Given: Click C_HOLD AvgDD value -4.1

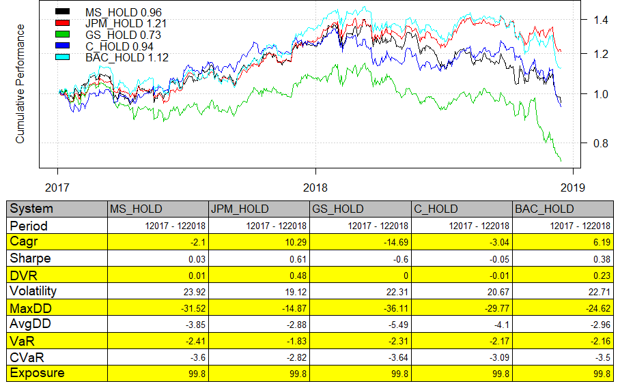Looking at the screenshot, I should (501, 325).
